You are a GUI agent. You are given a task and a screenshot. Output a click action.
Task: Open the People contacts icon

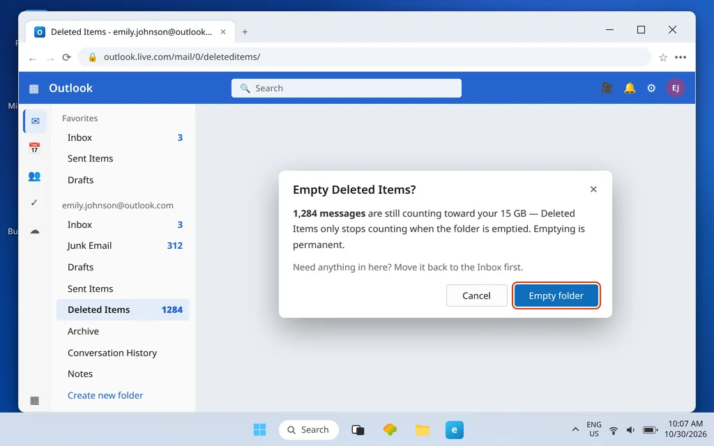(x=34, y=176)
